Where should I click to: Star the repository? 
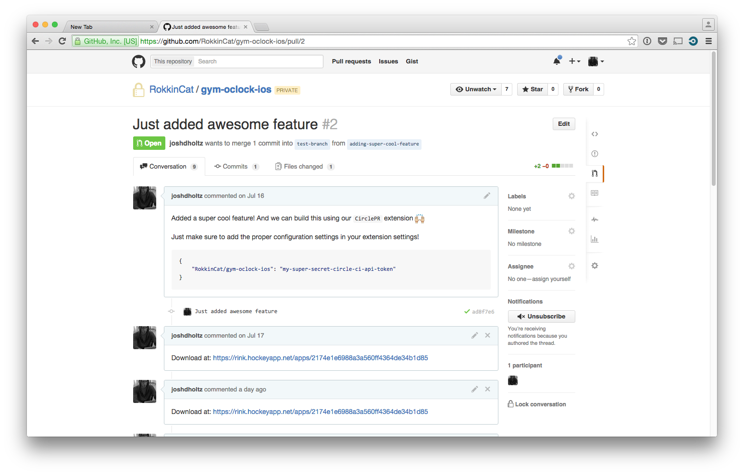point(533,89)
